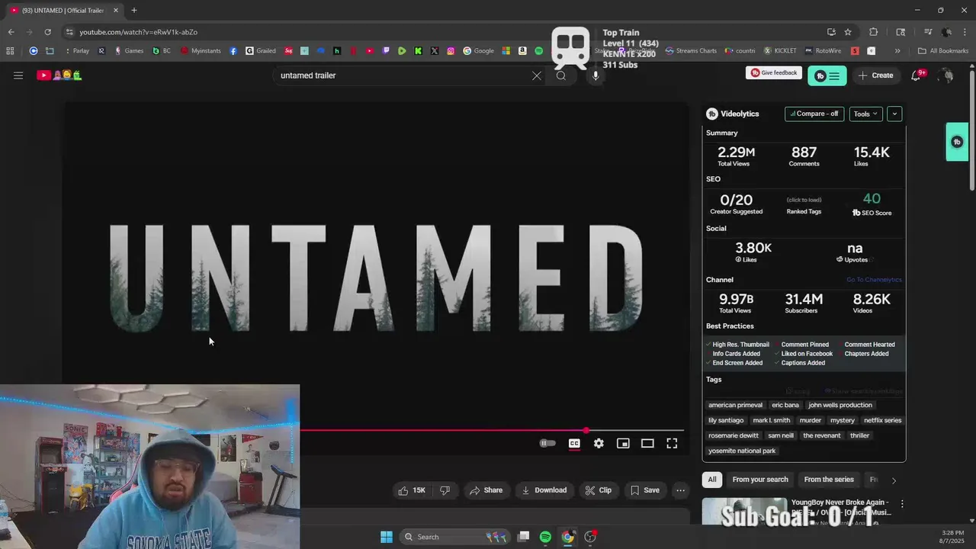Click the 'yosemite national park' tag
Screen dimensions: 976x549
[x=742, y=451]
